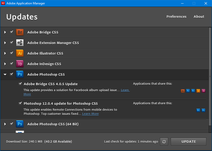The image size is (212, 151).
Task: Expand the Adobe Photoshop CS5 (64 Bit) row
Action: pyautogui.click(x=5, y=124)
